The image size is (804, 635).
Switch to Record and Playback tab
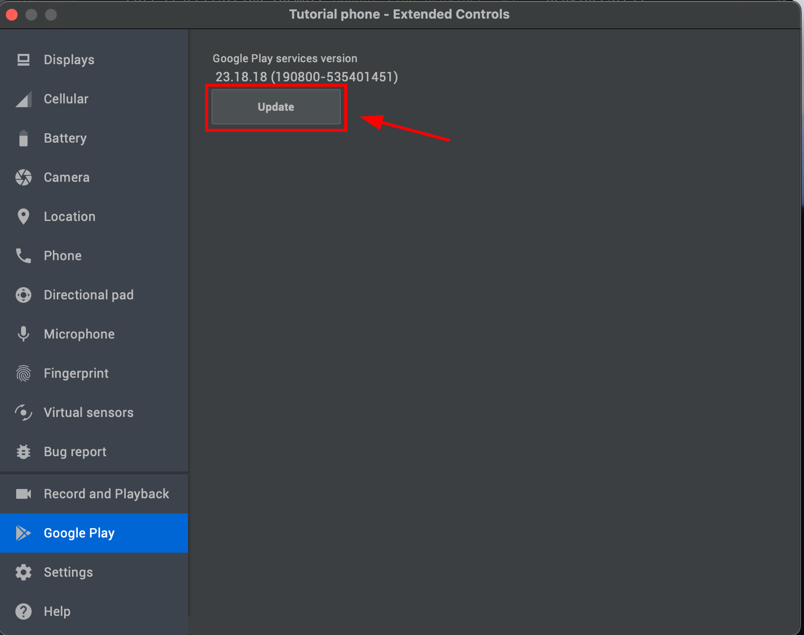(106, 494)
